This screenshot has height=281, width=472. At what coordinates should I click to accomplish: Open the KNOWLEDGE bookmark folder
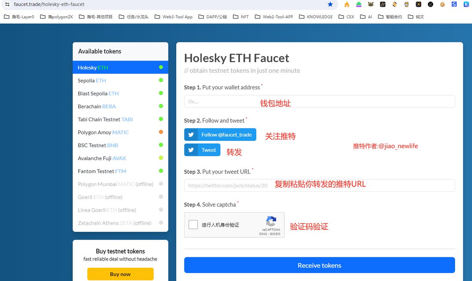316,17
